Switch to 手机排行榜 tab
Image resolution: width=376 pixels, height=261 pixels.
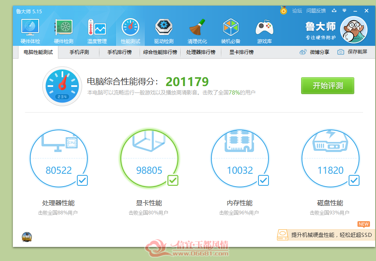click(x=120, y=52)
